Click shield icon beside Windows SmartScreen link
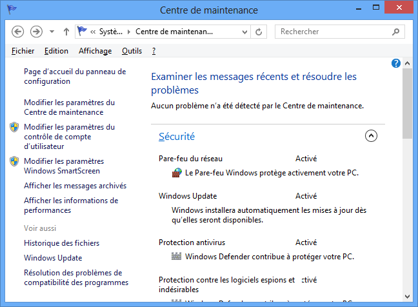This screenshot has height=307, width=418. click(x=14, y=161)
